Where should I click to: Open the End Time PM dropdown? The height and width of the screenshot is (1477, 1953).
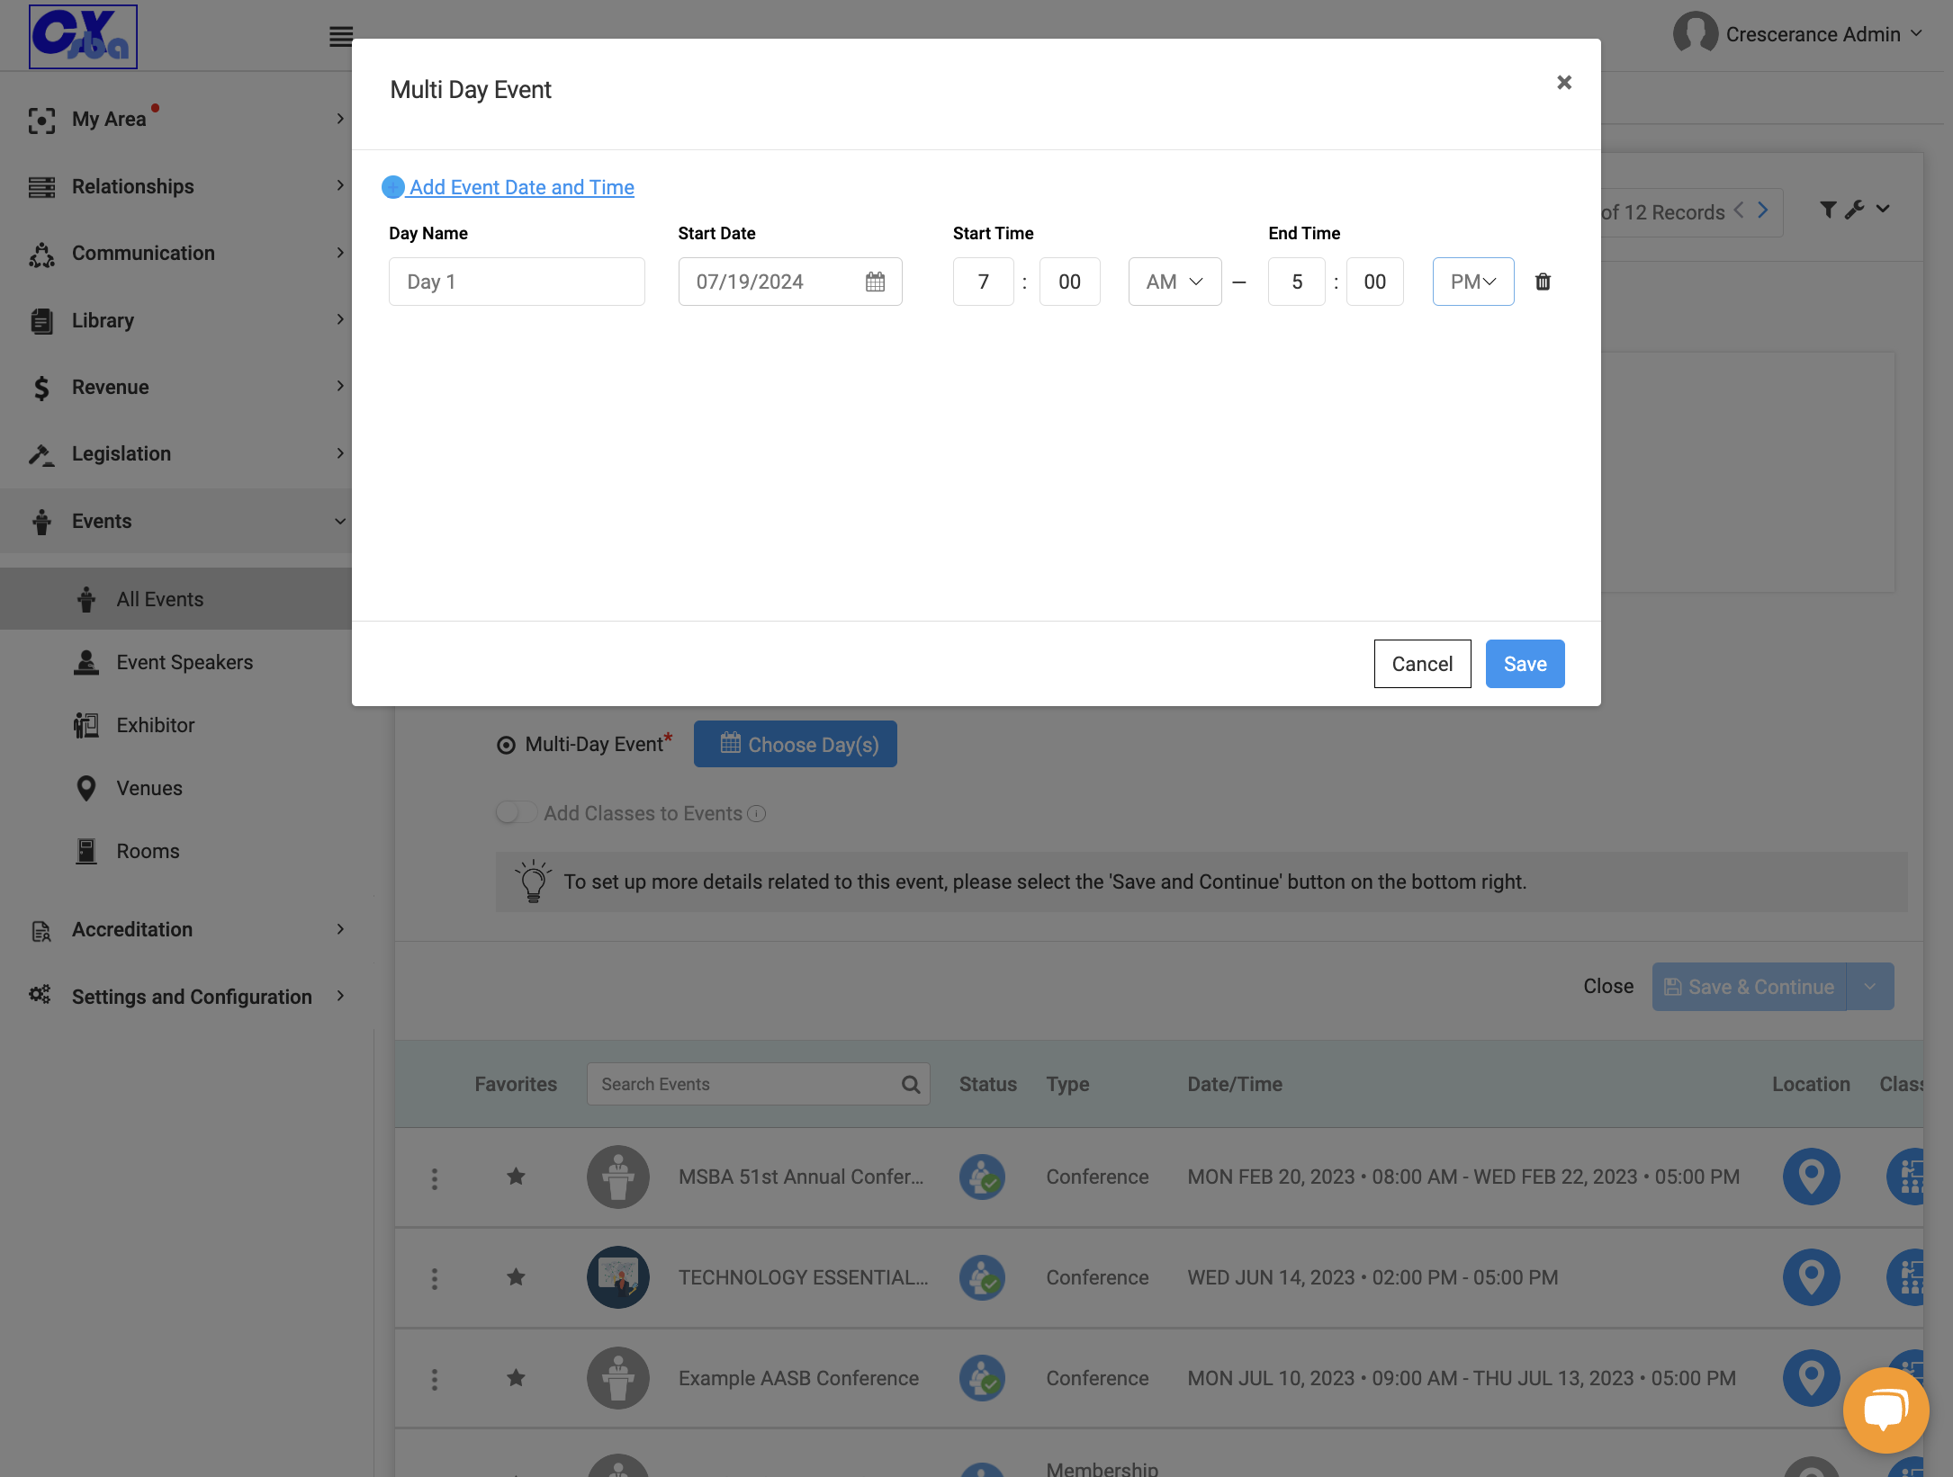click(x=1473, y=282)
